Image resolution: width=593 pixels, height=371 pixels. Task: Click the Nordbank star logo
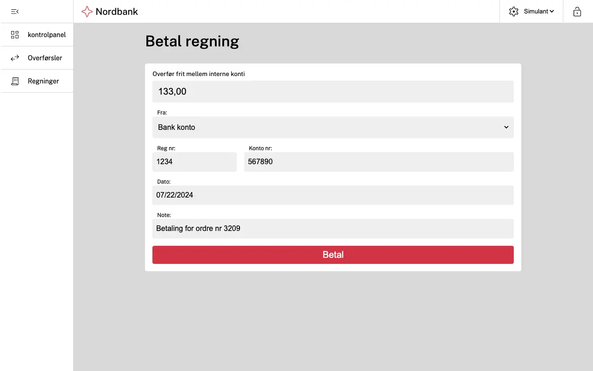tap(87, 11)
